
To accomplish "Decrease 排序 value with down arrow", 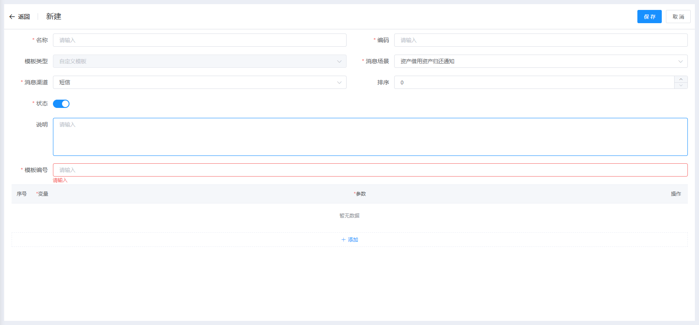I will pos(681,86).
